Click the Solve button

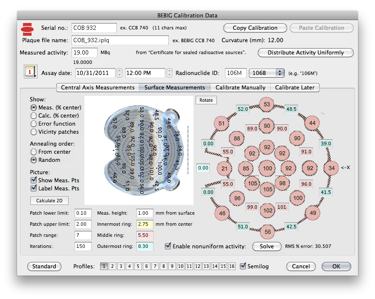pos(267,247)
